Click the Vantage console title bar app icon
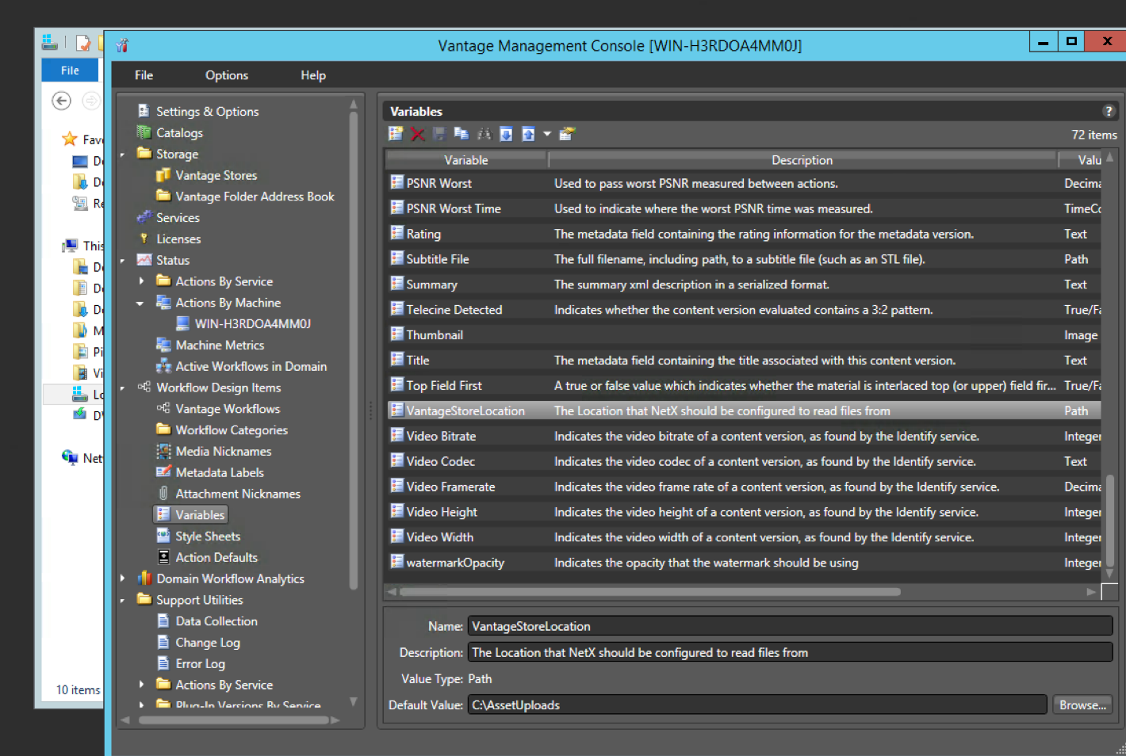 122,45
